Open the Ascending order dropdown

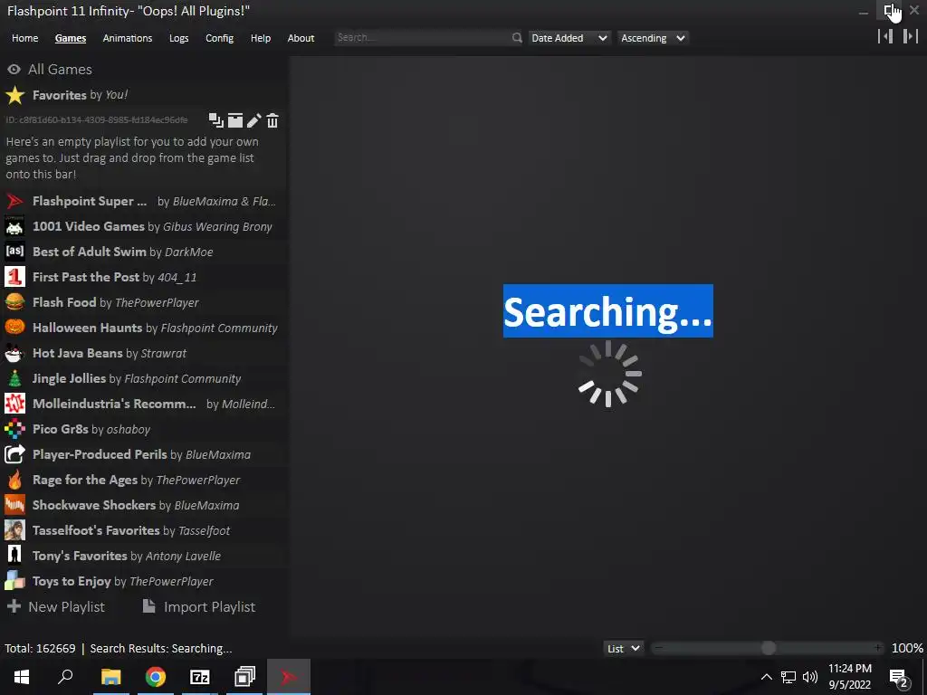[x=653, y=38]
